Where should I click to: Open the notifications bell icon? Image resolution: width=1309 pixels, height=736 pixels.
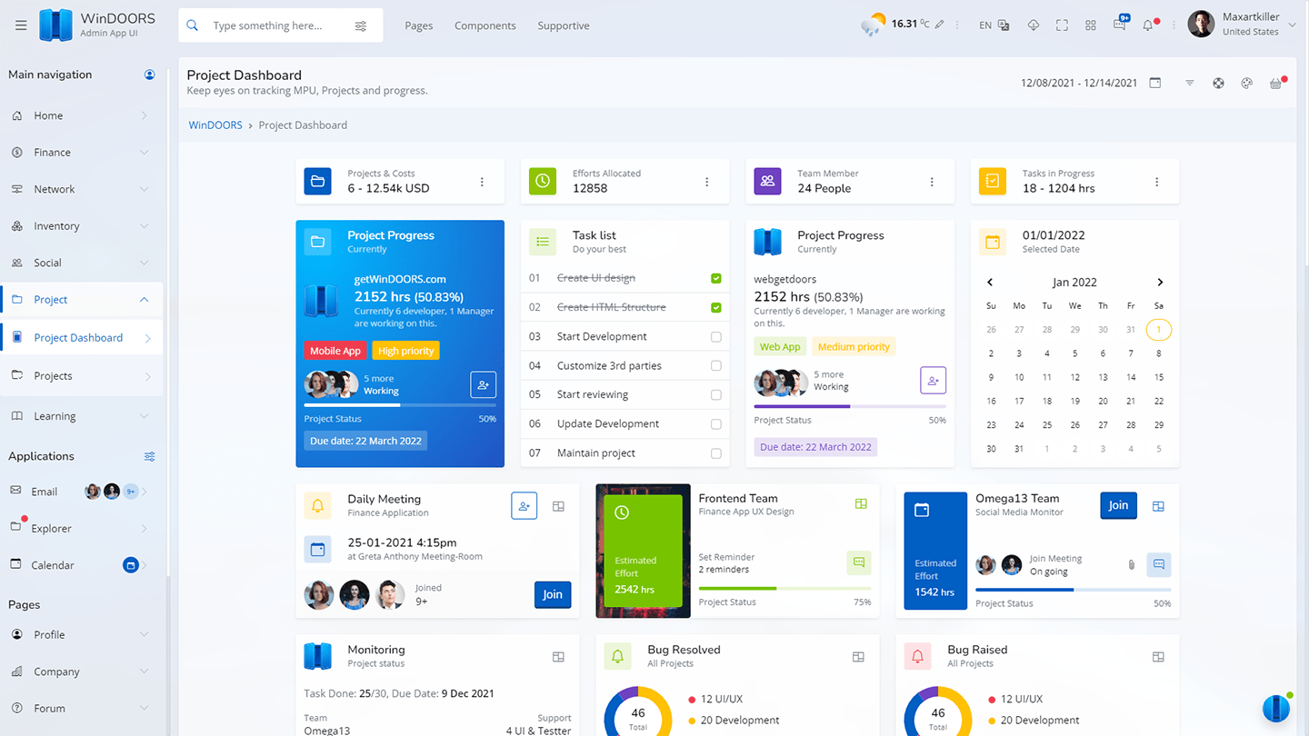coord(1148,25)
